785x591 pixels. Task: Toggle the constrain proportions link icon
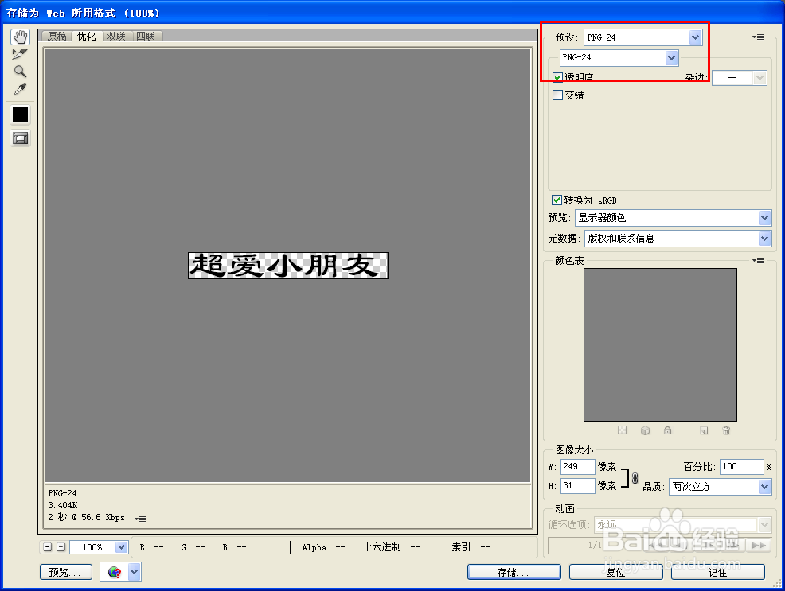tap(635, 478)
